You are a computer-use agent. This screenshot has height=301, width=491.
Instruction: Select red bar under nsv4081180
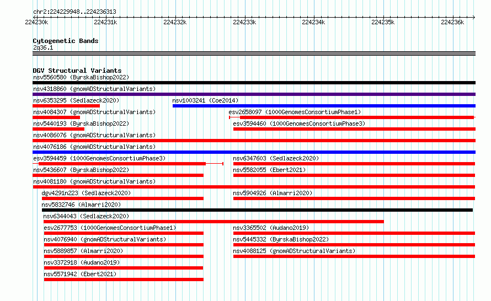[254, 187]
